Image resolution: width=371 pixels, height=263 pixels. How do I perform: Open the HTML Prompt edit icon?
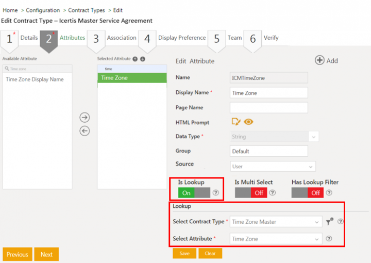tap(236, 122)
